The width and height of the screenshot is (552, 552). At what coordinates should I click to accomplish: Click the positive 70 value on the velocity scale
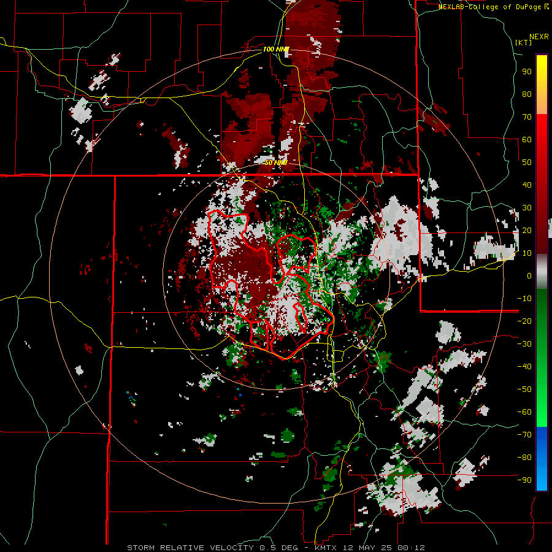pos(527,117)
